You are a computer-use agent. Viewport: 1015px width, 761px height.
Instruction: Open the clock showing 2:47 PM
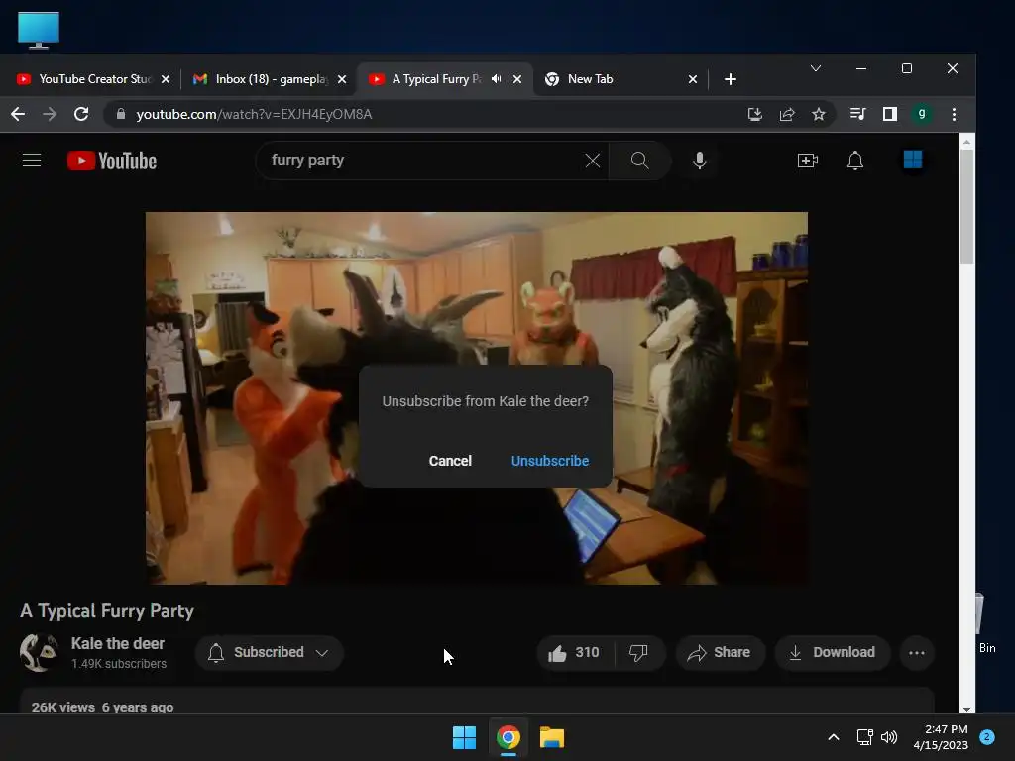tap(940, 737)
